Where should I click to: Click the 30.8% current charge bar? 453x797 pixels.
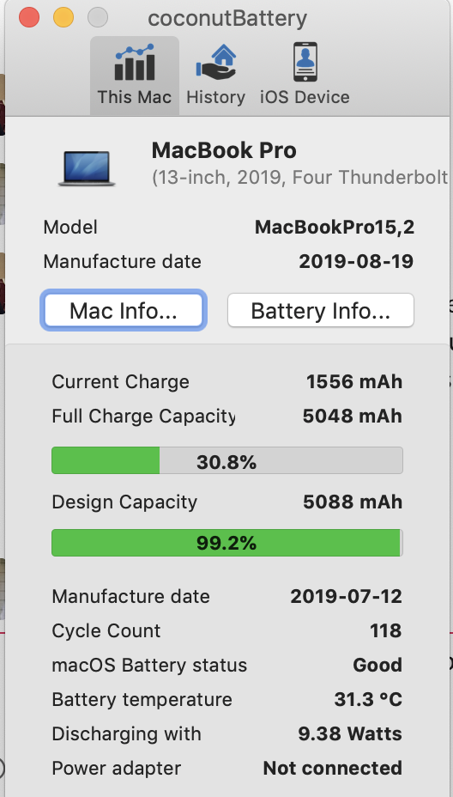click(x=227, y=460)
